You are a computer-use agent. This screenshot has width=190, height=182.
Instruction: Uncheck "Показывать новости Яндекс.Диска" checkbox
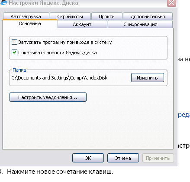coord(14,53)
